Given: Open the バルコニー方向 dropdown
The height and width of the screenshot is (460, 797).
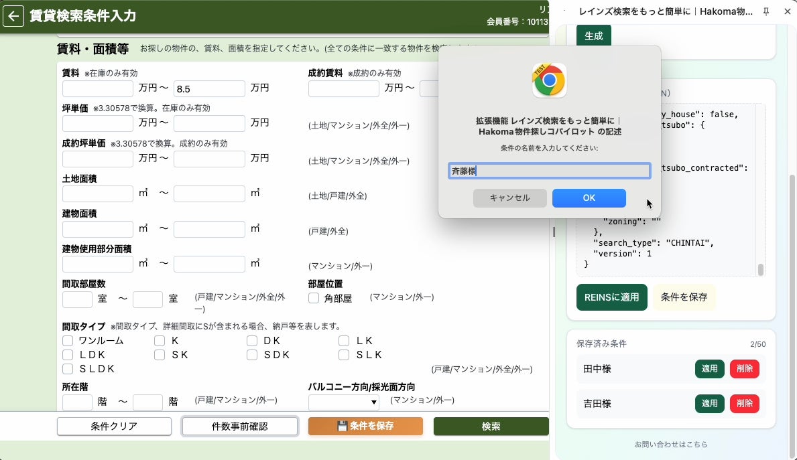Looking at the screenshot, I should [x=344, y=402].
